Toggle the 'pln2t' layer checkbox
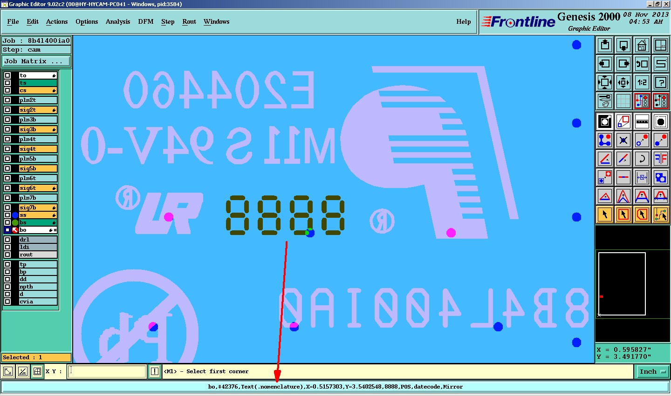 (x=7, y=100)
